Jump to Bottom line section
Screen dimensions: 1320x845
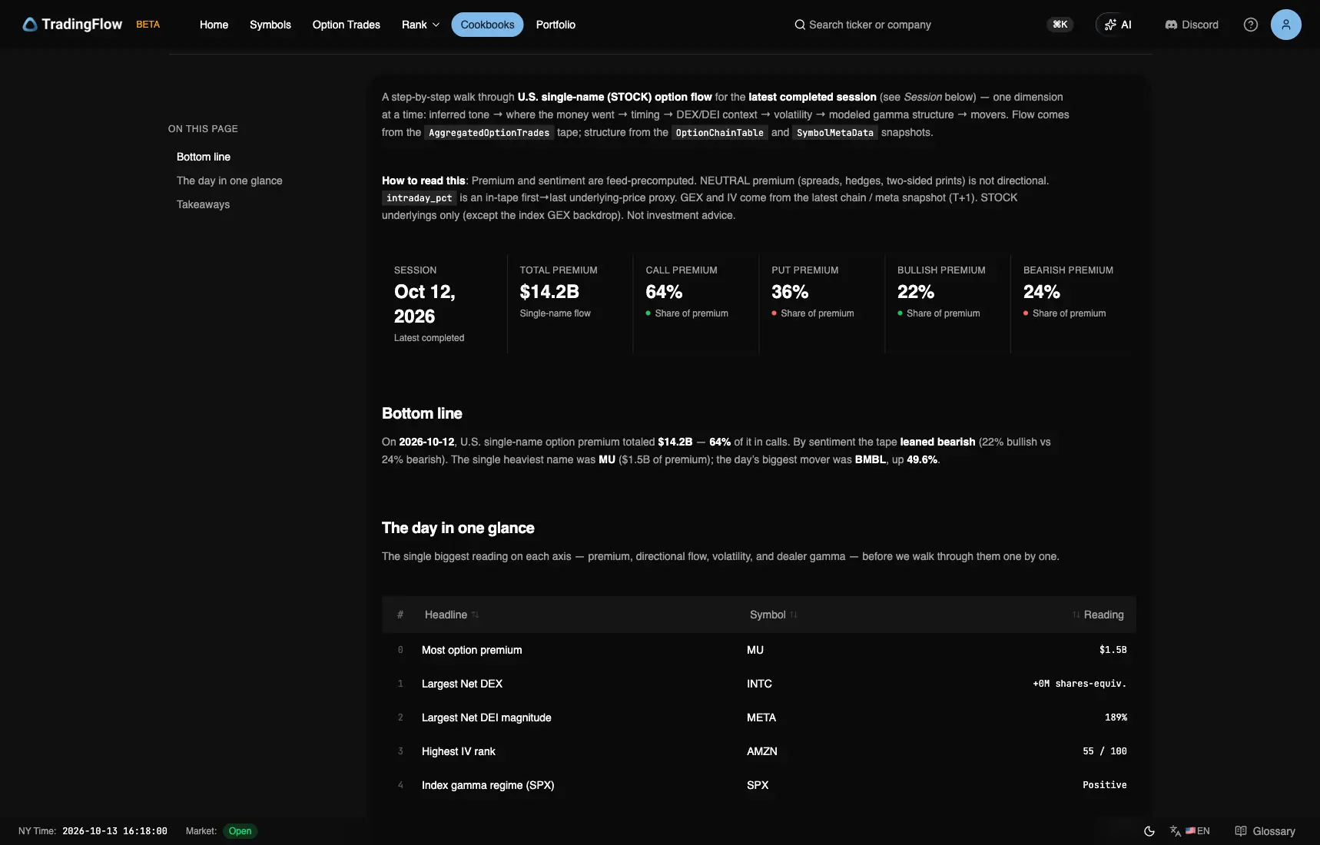(204, 157)
